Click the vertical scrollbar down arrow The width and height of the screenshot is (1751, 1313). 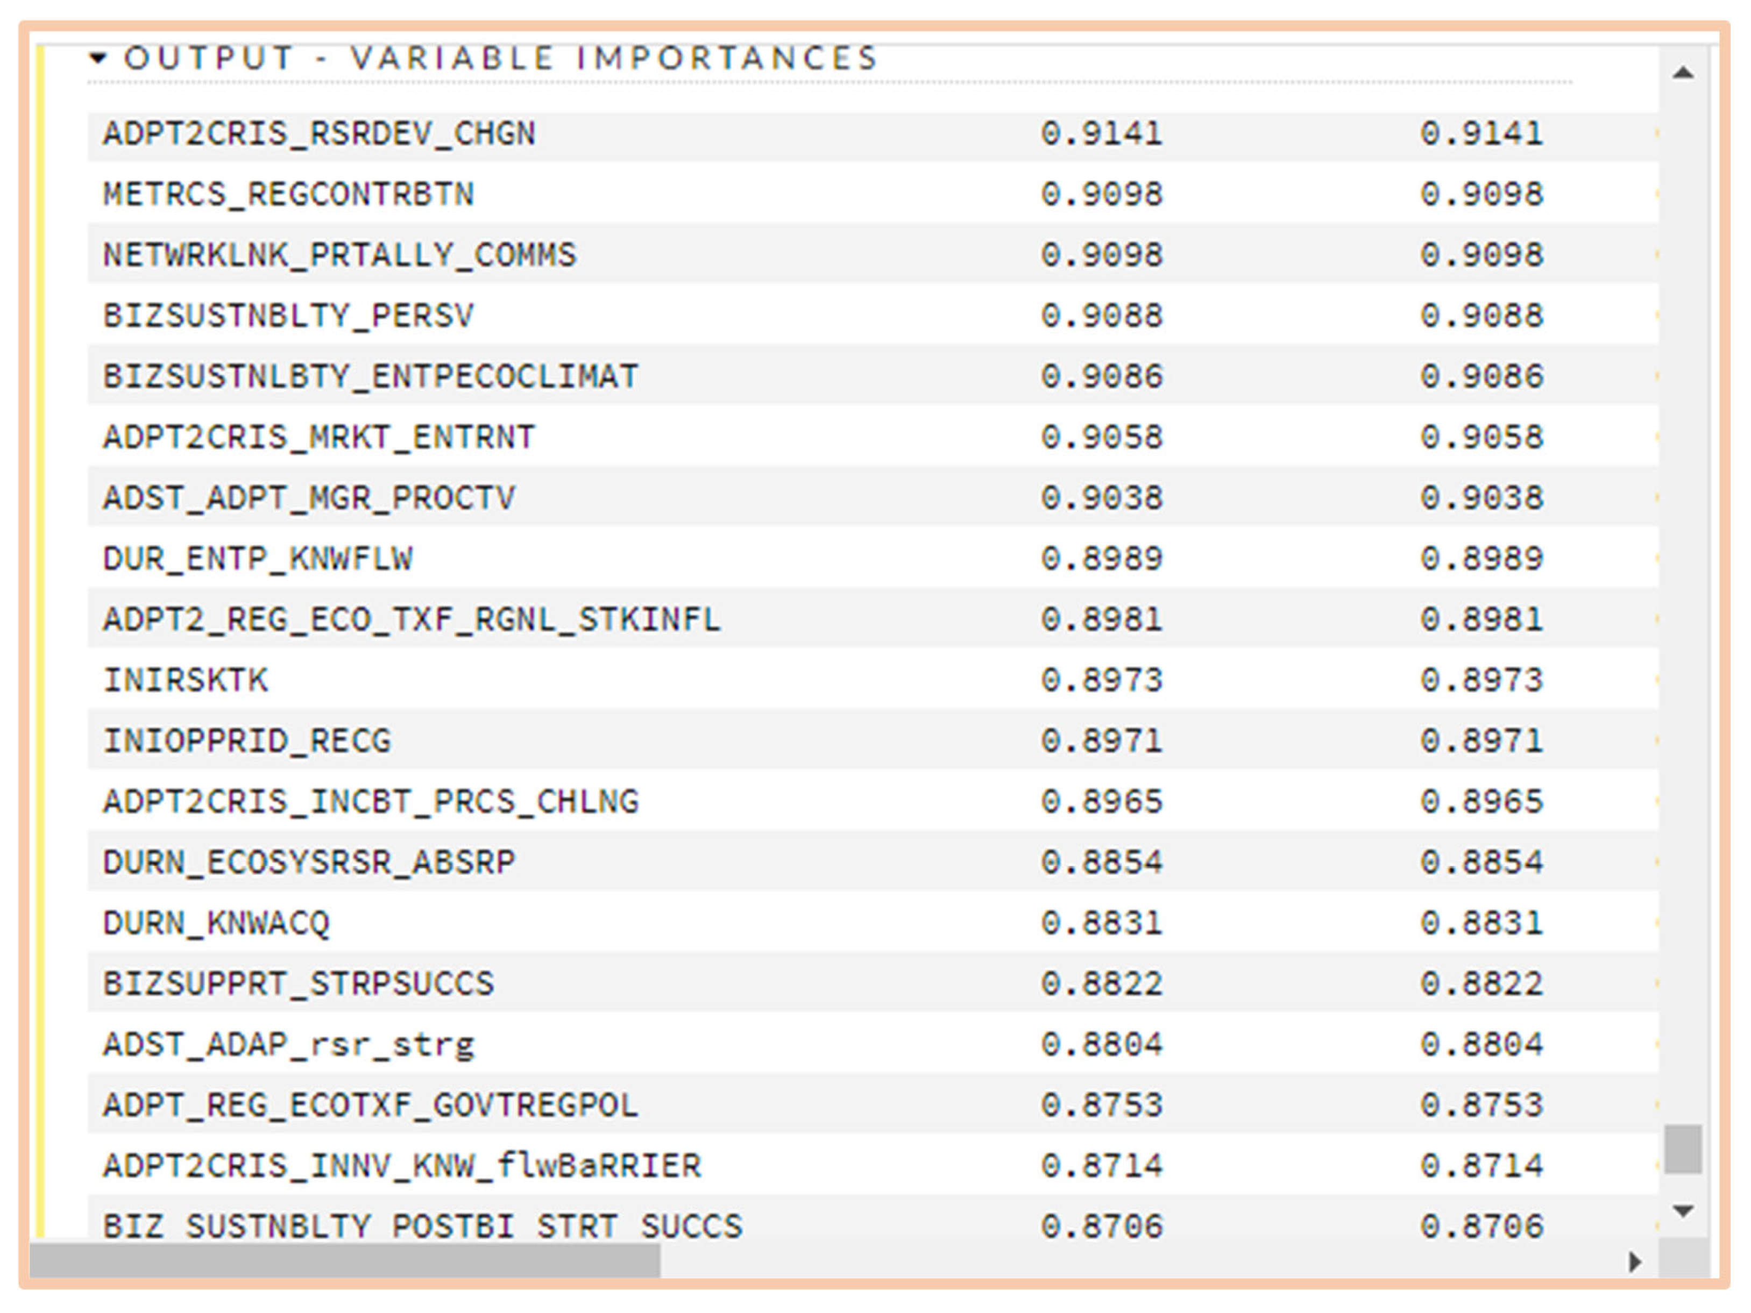coord(1683,1211)
